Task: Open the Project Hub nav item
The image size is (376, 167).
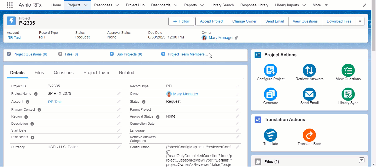Action: pos(135,5)
